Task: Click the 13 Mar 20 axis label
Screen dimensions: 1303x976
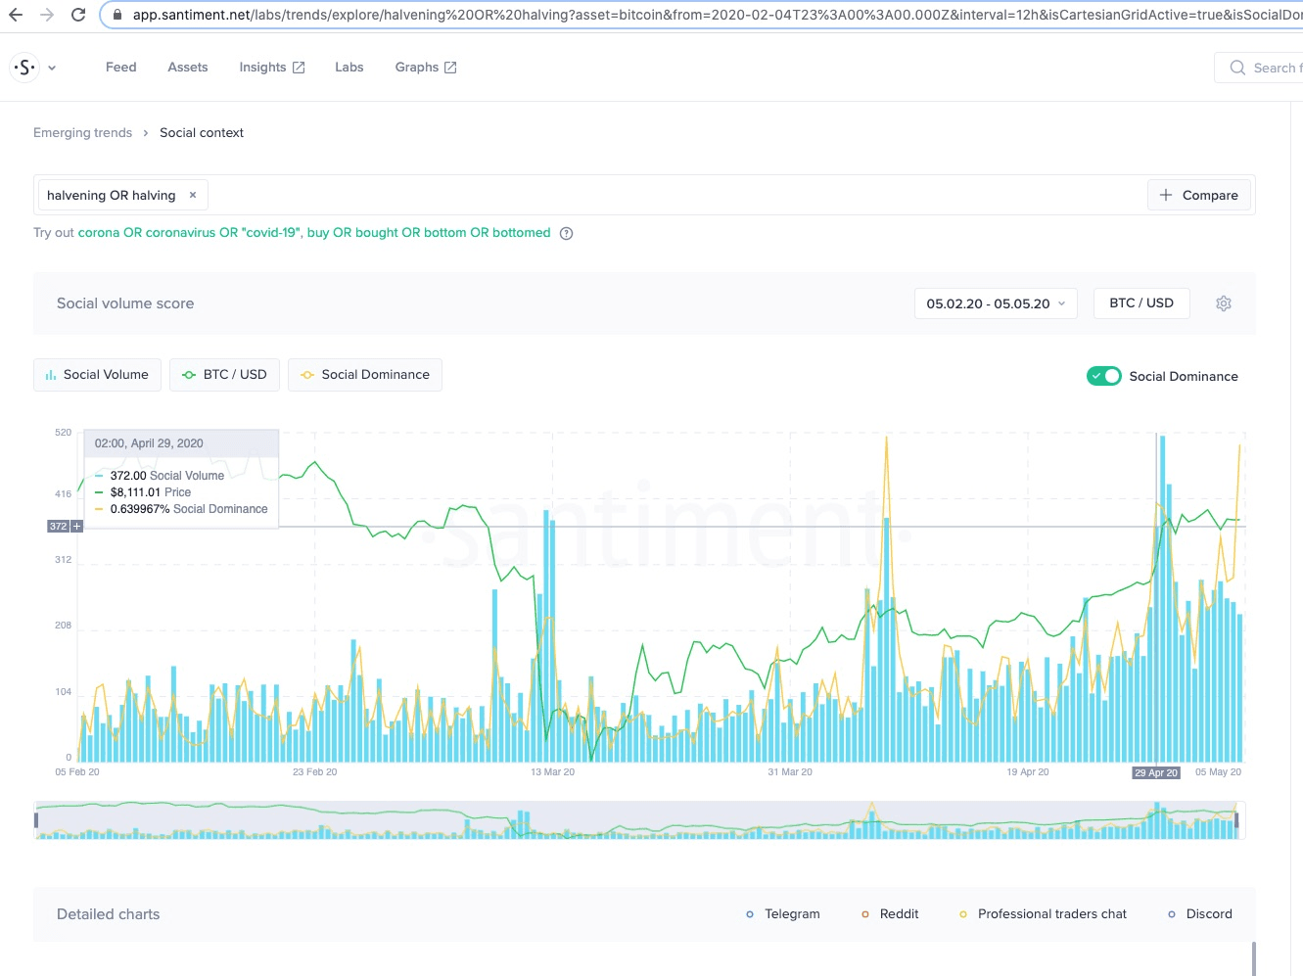Action: pos(553,772)
